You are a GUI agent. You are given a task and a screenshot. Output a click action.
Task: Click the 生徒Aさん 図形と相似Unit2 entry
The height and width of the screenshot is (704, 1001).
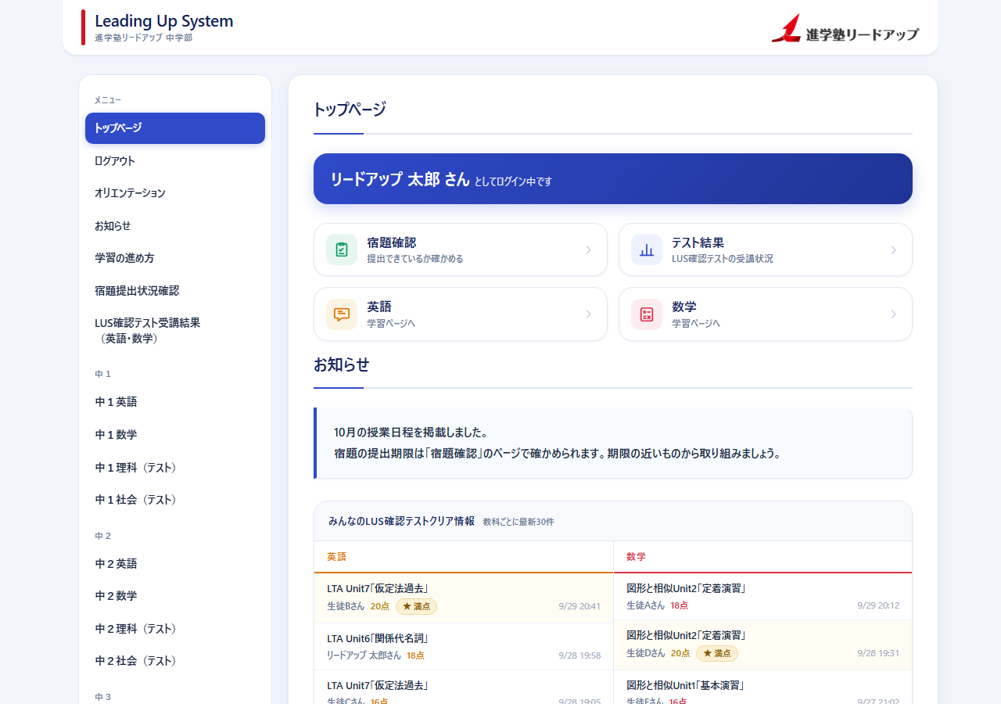click(762, 596)
